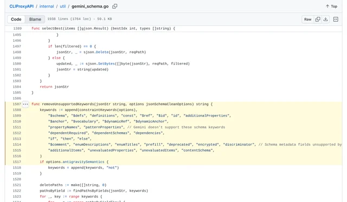Select line number 1507
347x202 pixels.
tap(17, 104)
